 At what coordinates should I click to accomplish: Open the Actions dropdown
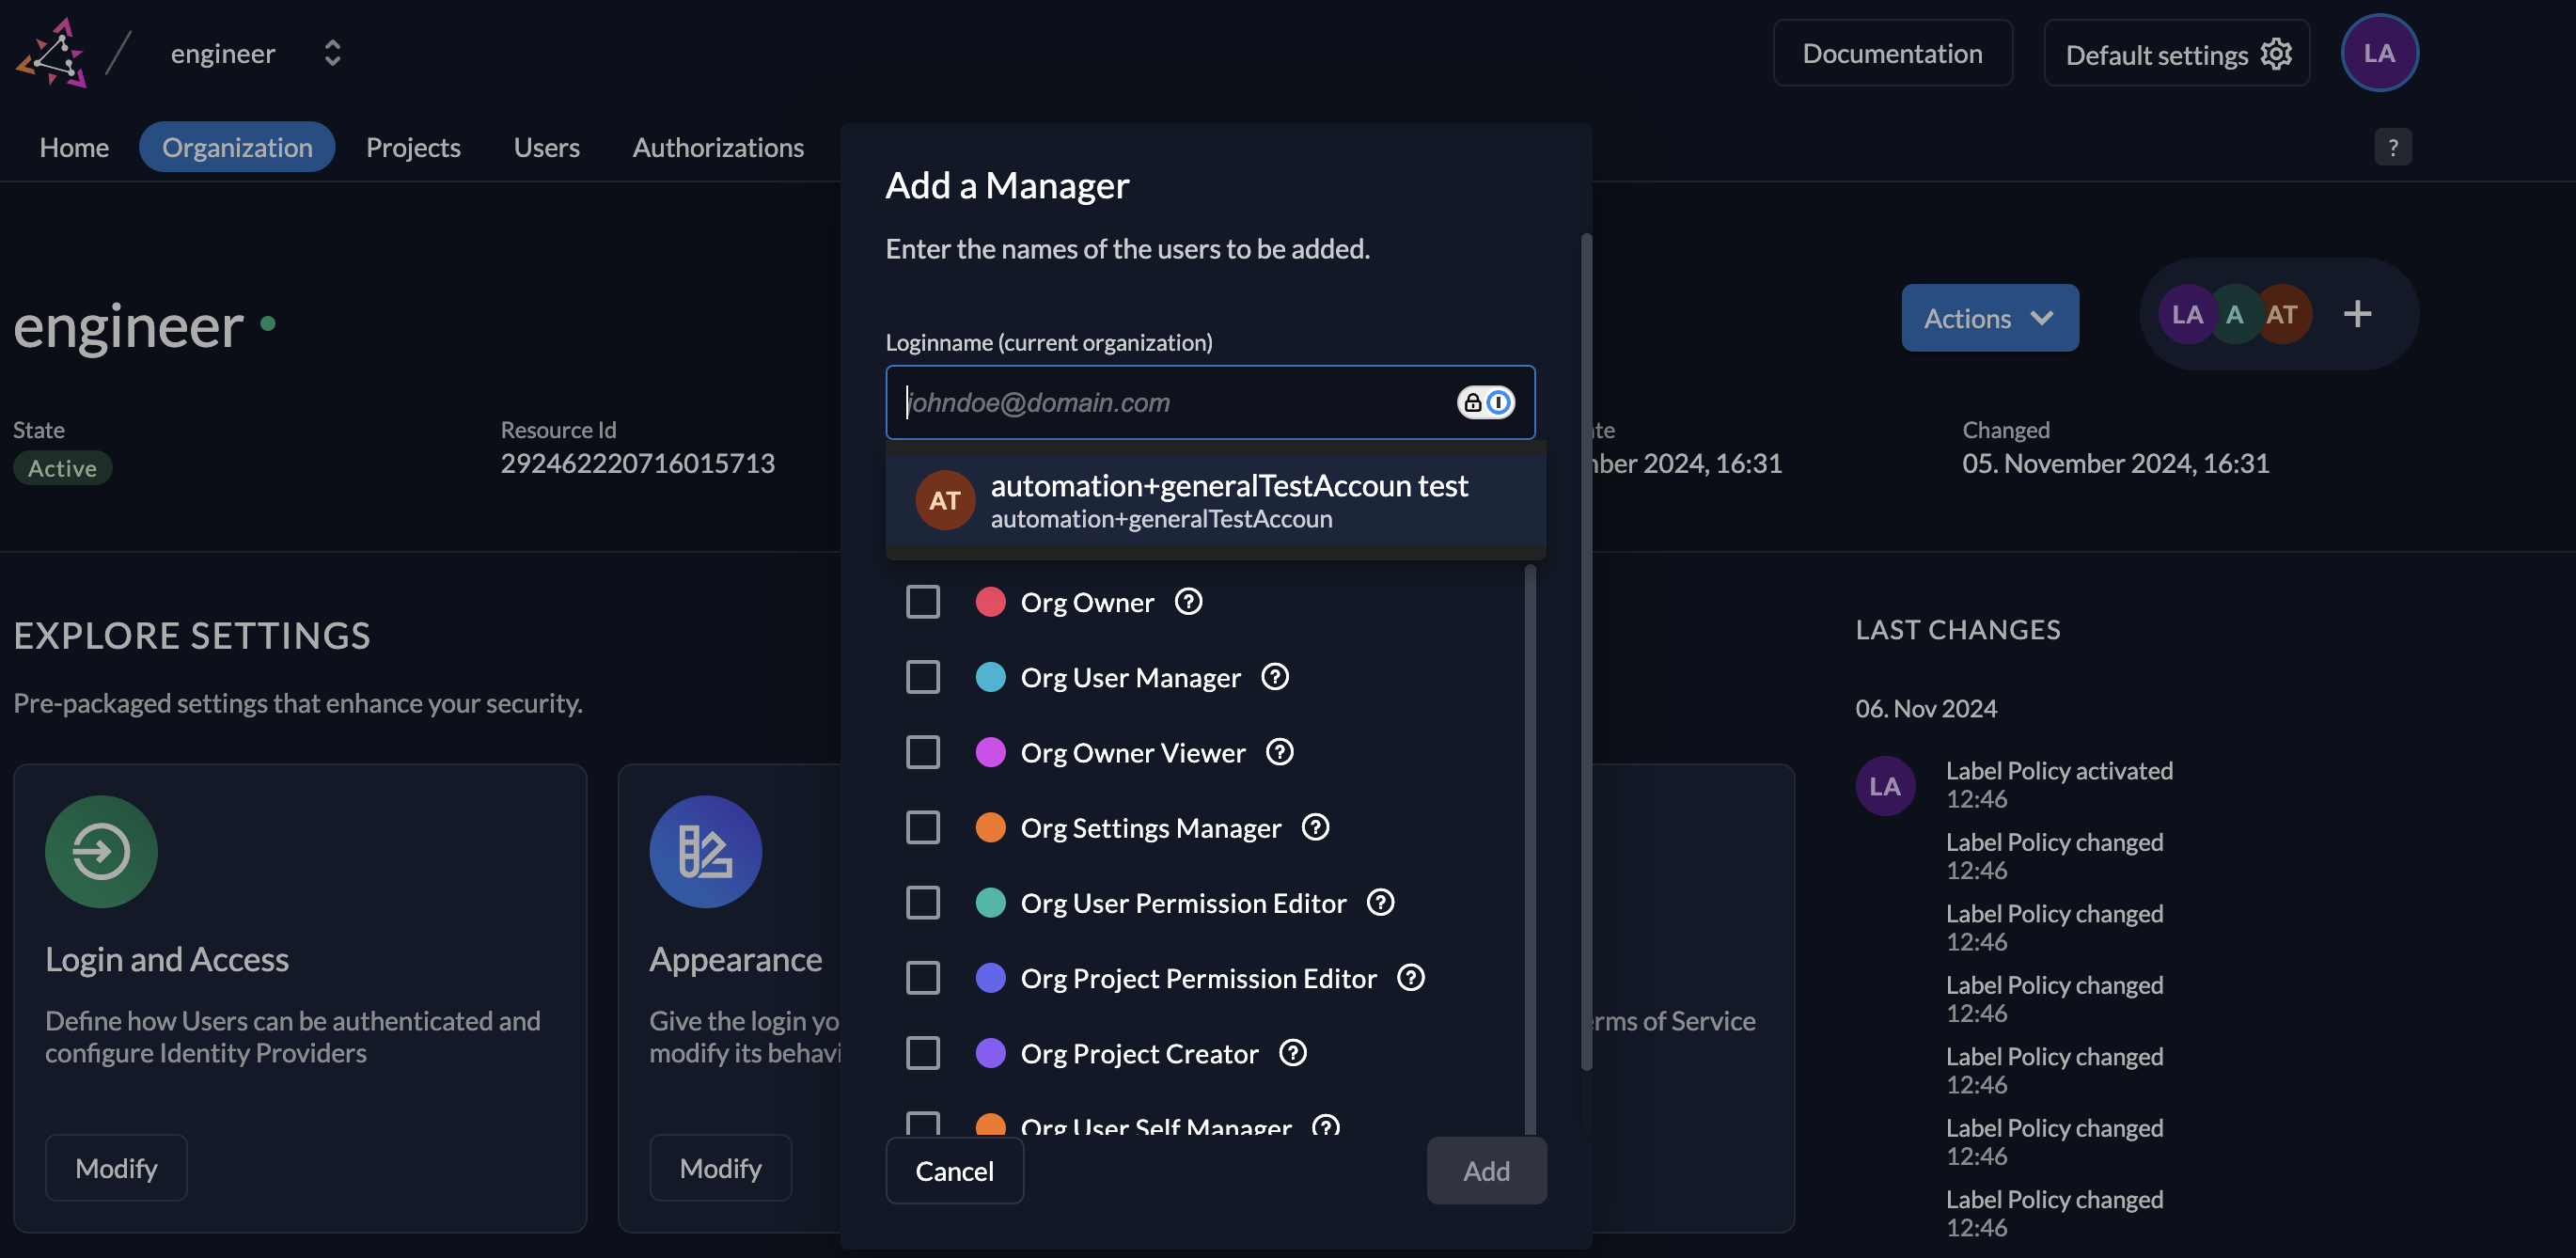click(1989, 317)
